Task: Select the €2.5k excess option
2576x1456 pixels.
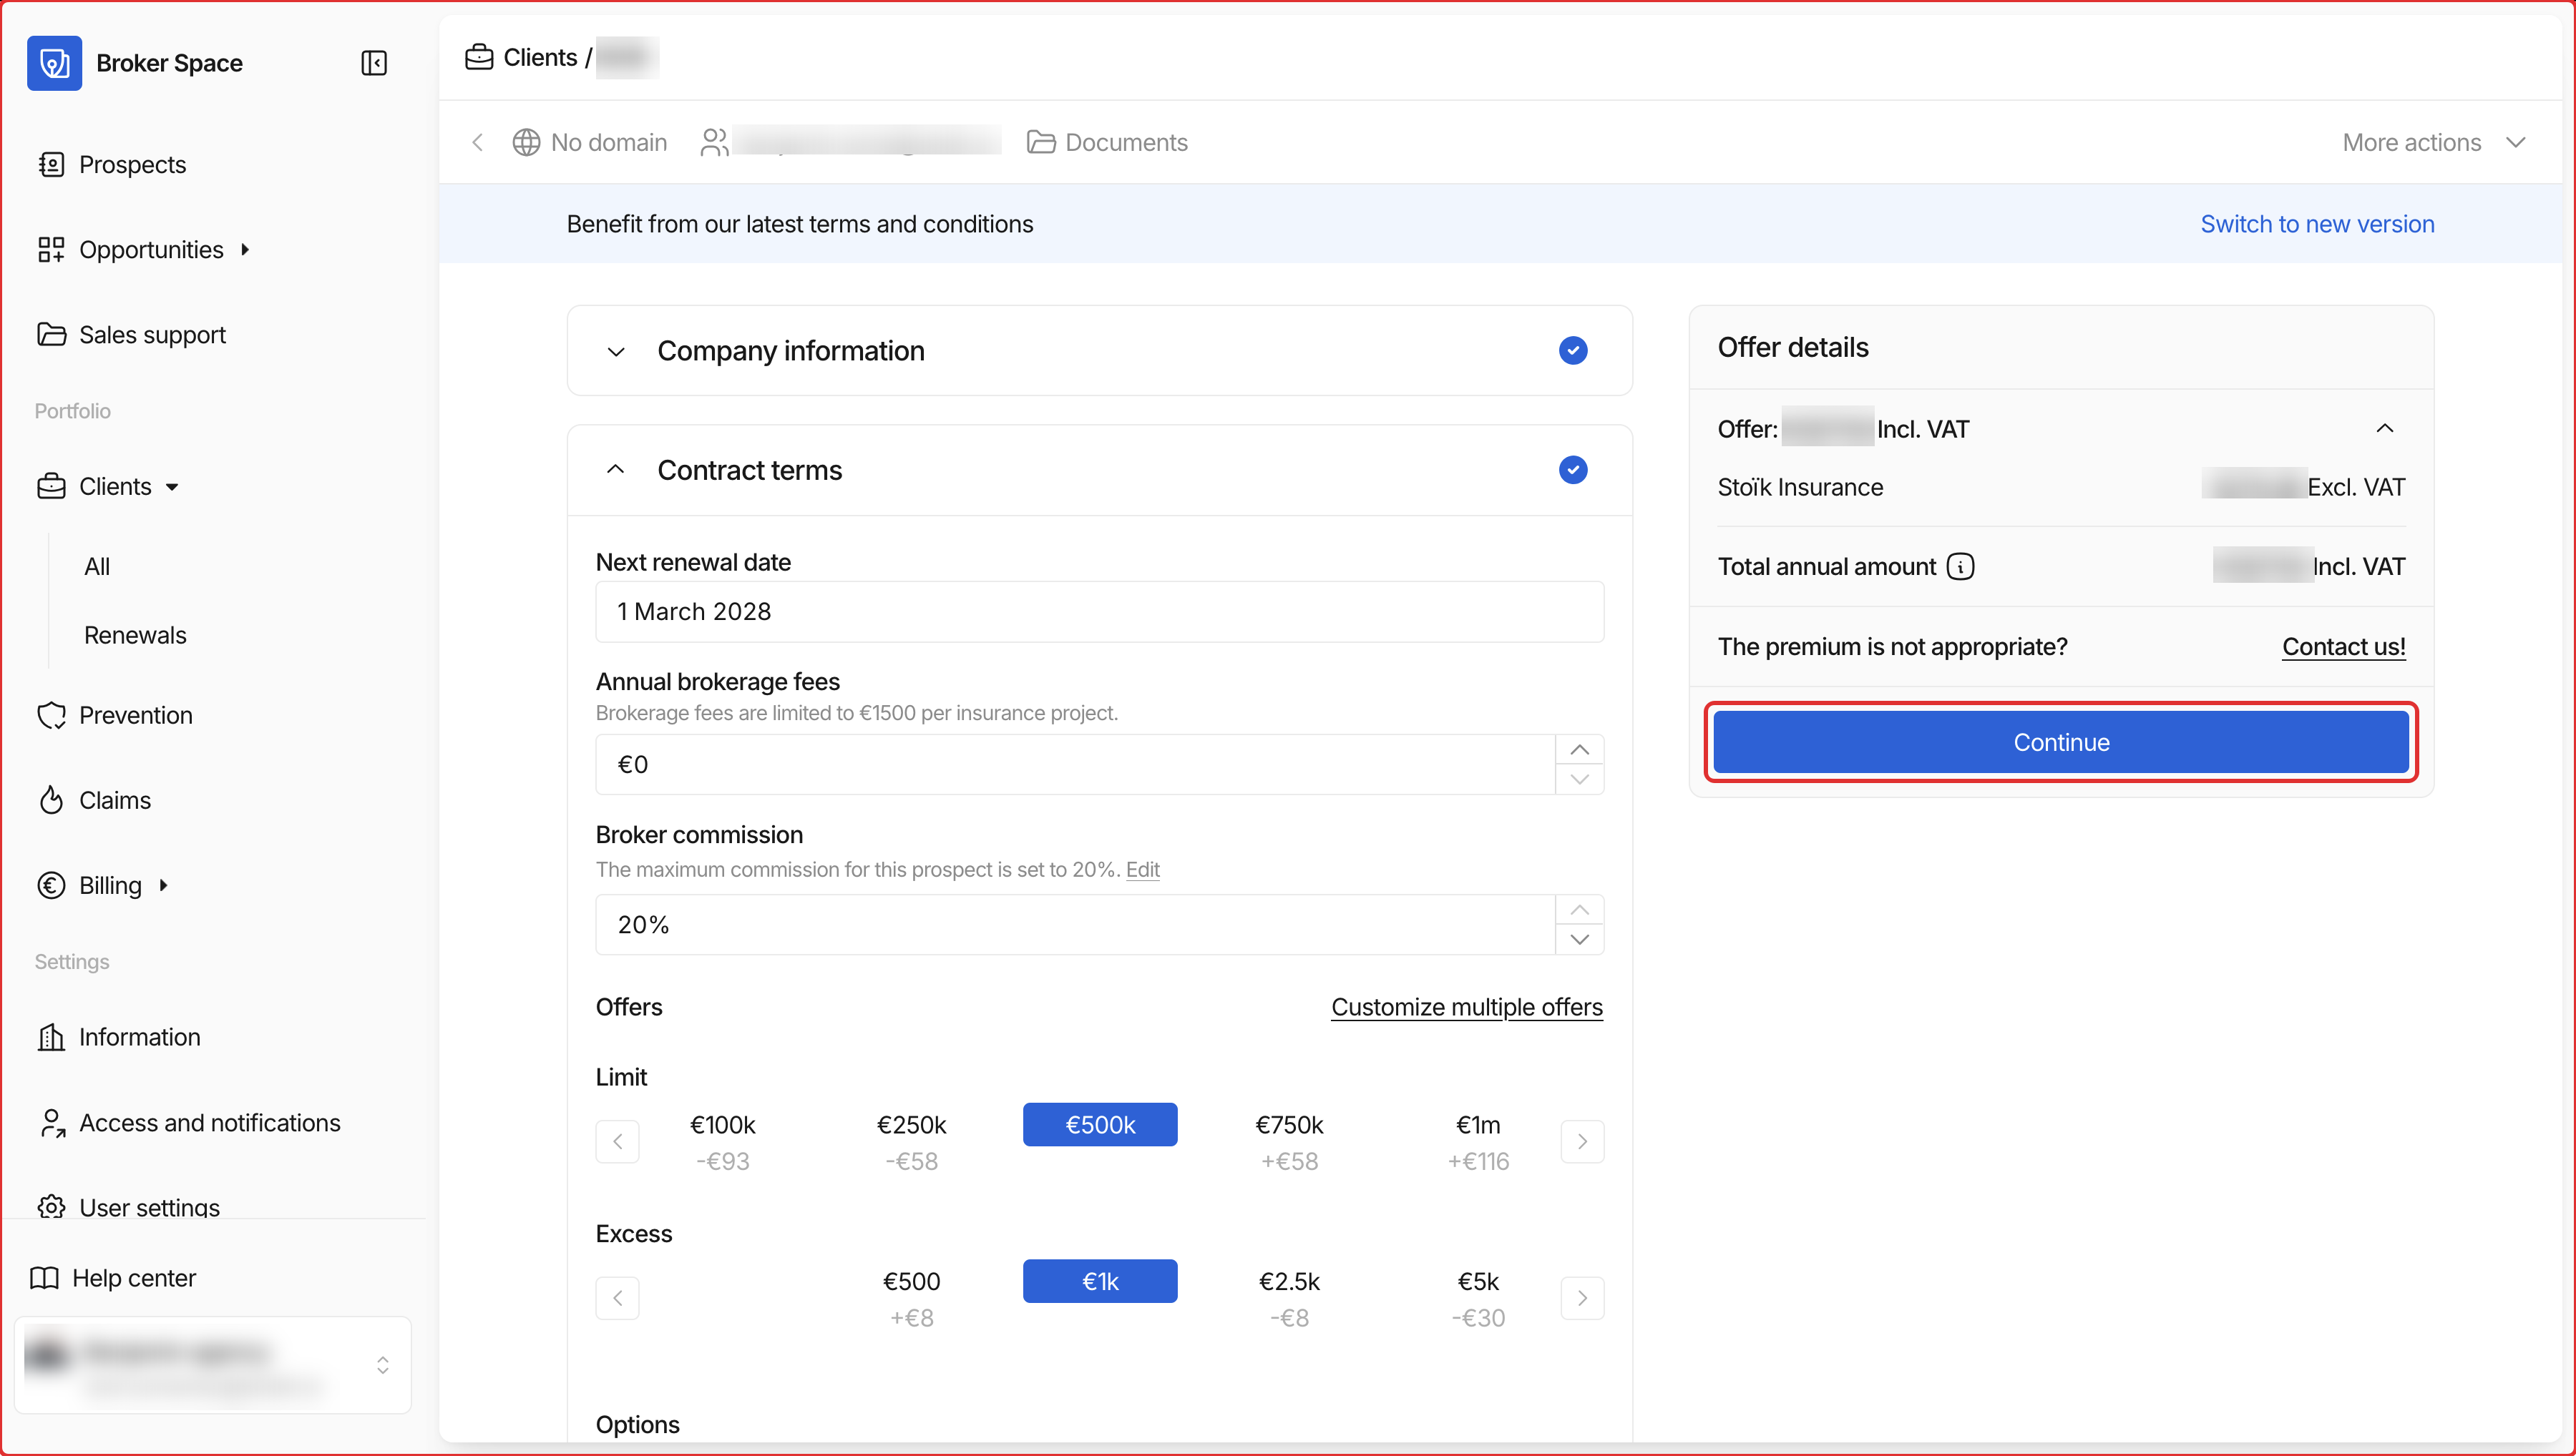Action: tap(1289, 1298)
